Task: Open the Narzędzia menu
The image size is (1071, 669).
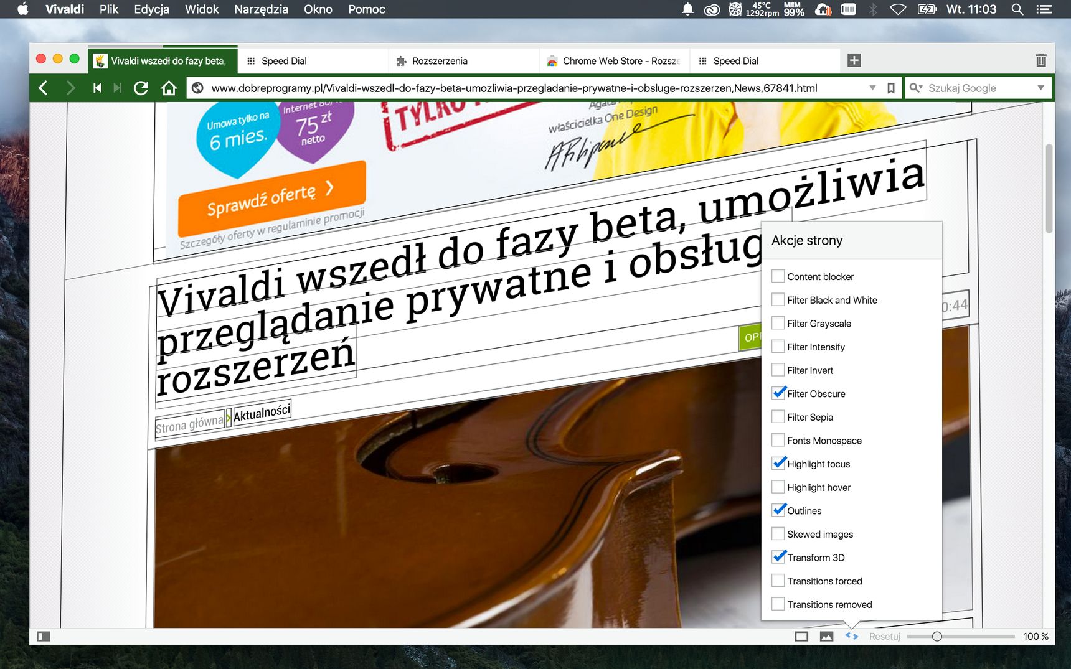Action: pos(261,9)
